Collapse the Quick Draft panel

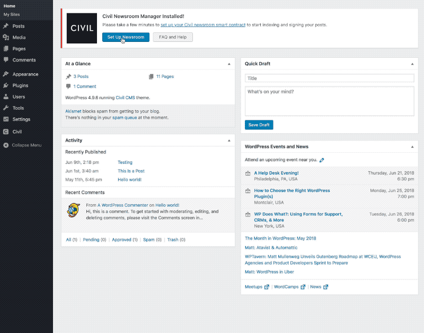click(412, 64)
